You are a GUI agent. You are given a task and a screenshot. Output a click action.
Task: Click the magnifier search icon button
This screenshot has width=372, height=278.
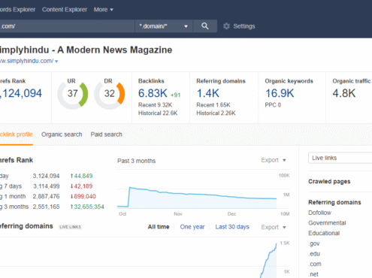pos(205,26)
